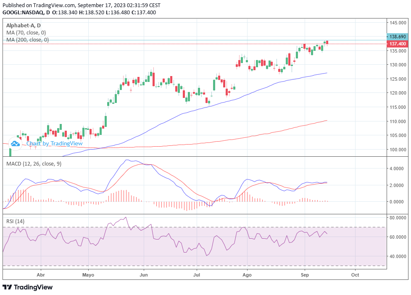
Task: Click the 125.000 price axis label
Action: (x=398, y=79)
